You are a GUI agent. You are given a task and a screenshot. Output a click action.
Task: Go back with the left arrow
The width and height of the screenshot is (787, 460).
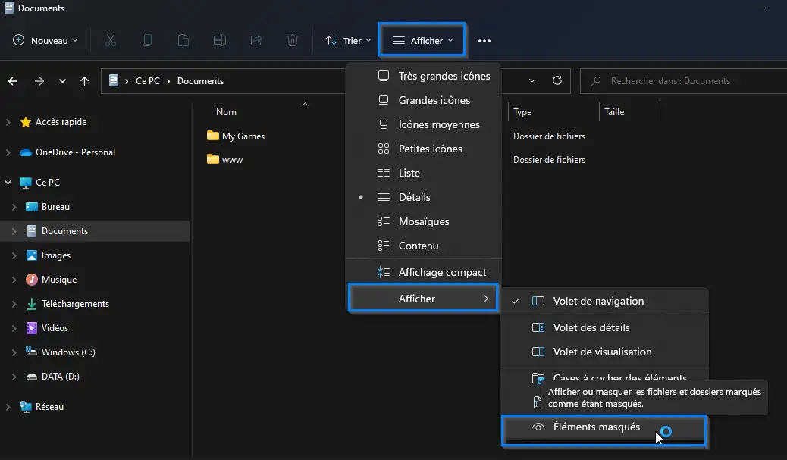click(13, 81)
